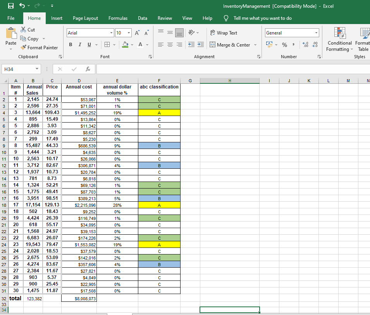Open Clipboard pane launcher icon
Image resolution: width=370 pixels, height=315 pixels.
click(x=60, y=57)
